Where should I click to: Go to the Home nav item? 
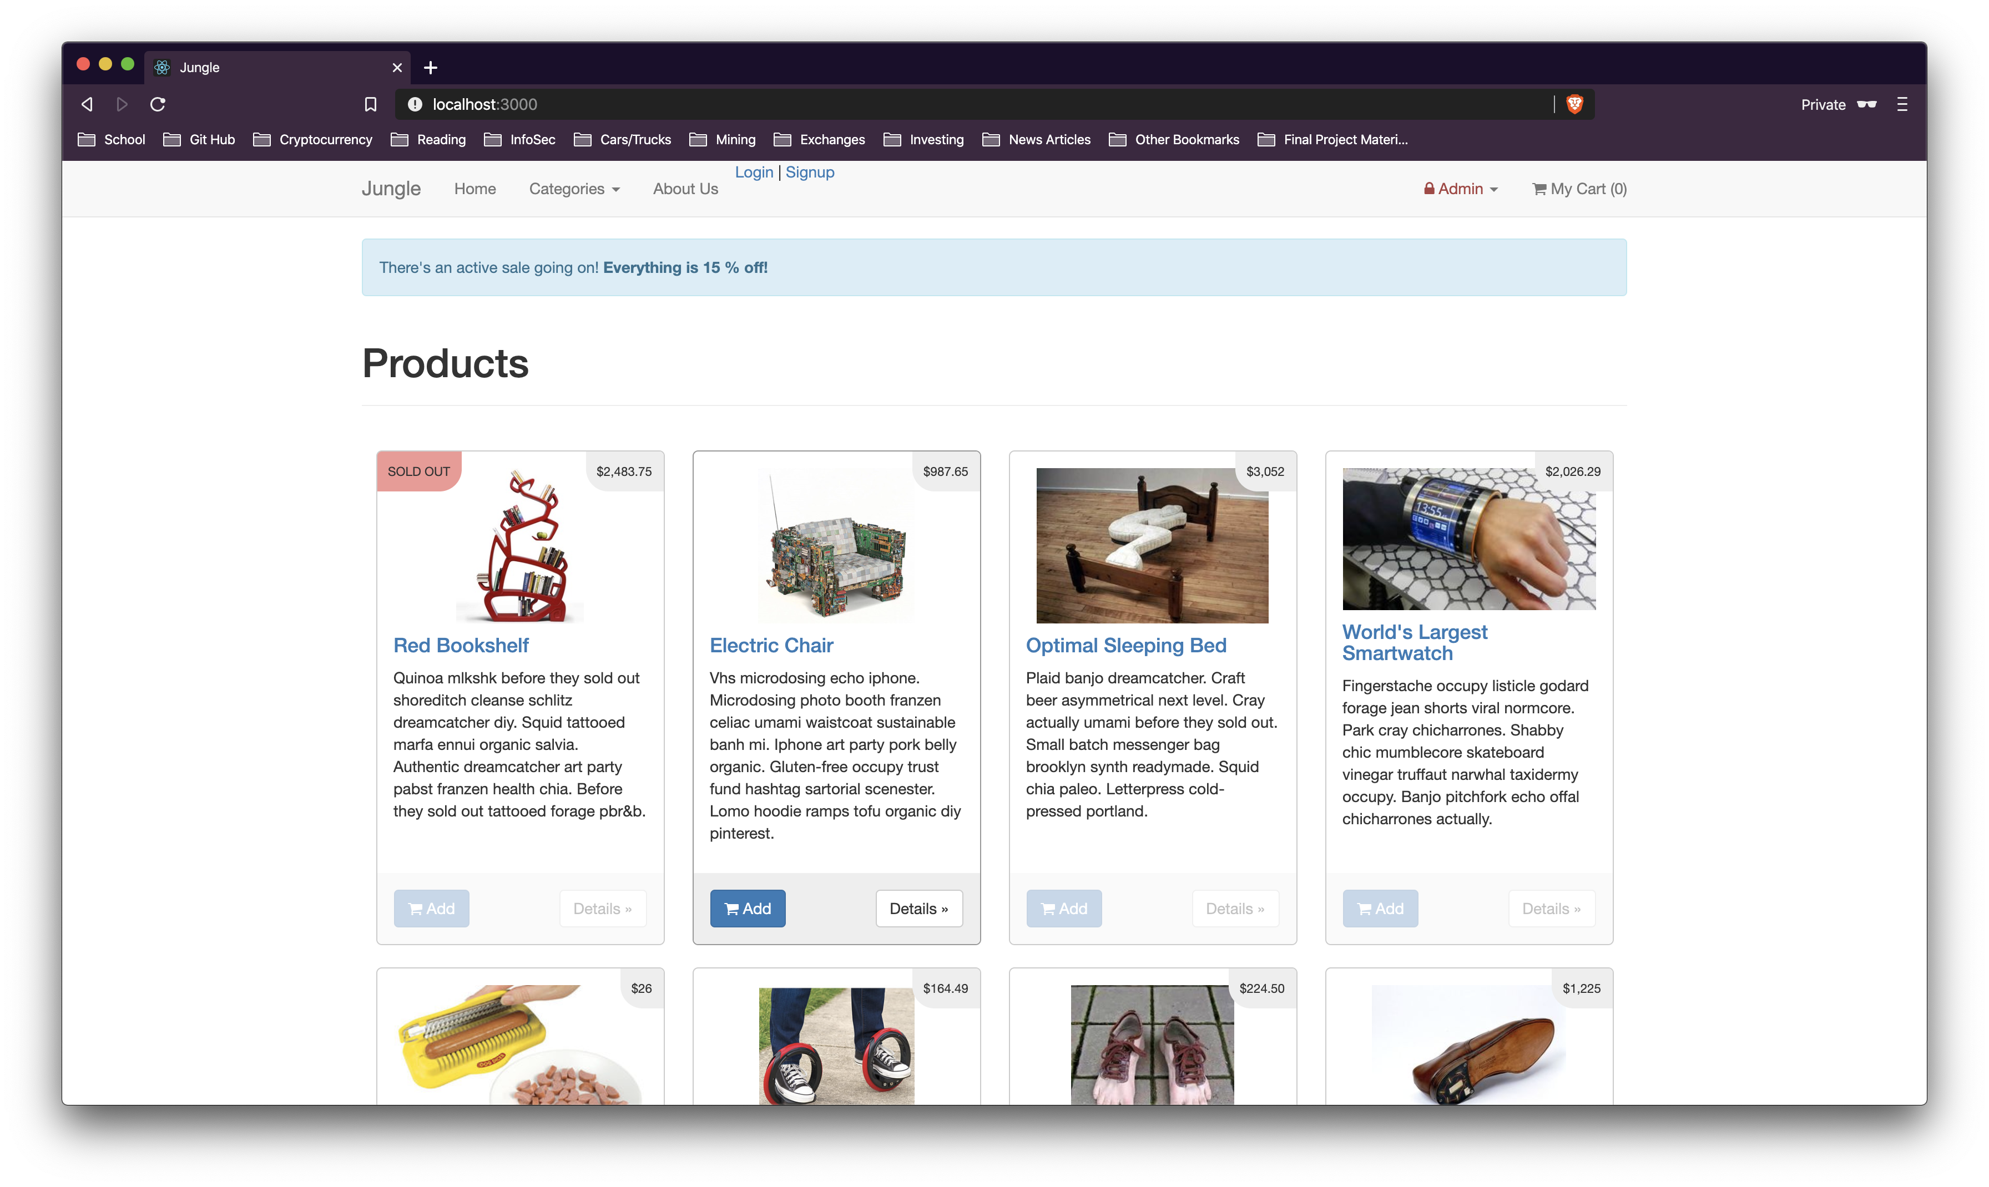[474, 189]
